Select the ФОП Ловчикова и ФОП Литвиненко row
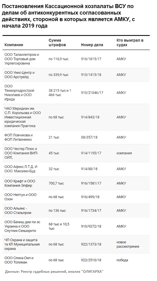This screenshot has height=281, width=157. 76,137
